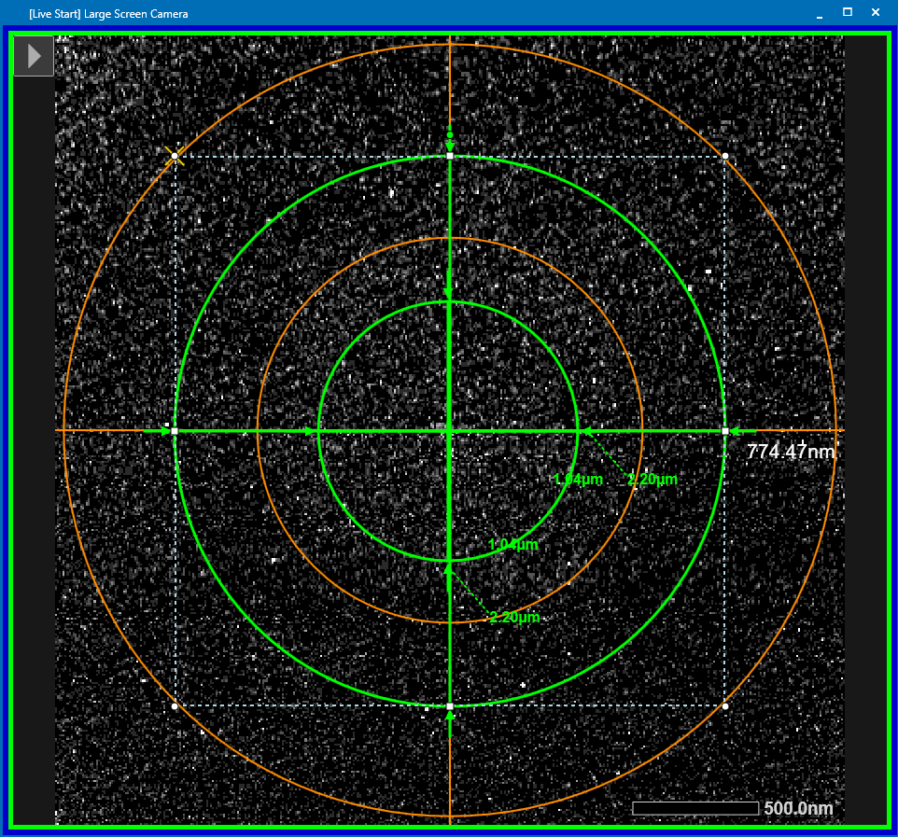Screen dimensions: 898x837
Task: Select the right-middle square handle on the circle
Action: pos(725,430)
